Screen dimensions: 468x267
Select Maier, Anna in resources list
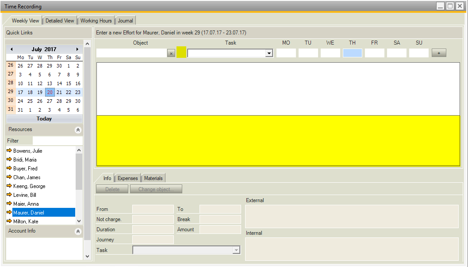tap(26, 204)
